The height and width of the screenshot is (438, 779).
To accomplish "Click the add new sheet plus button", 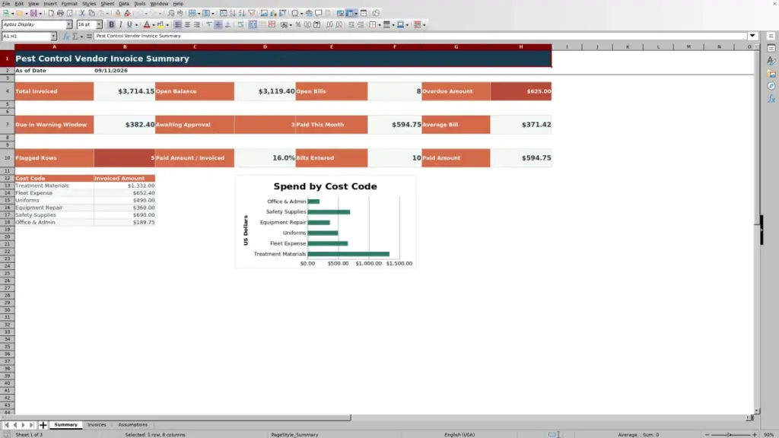I will (43, 425).
